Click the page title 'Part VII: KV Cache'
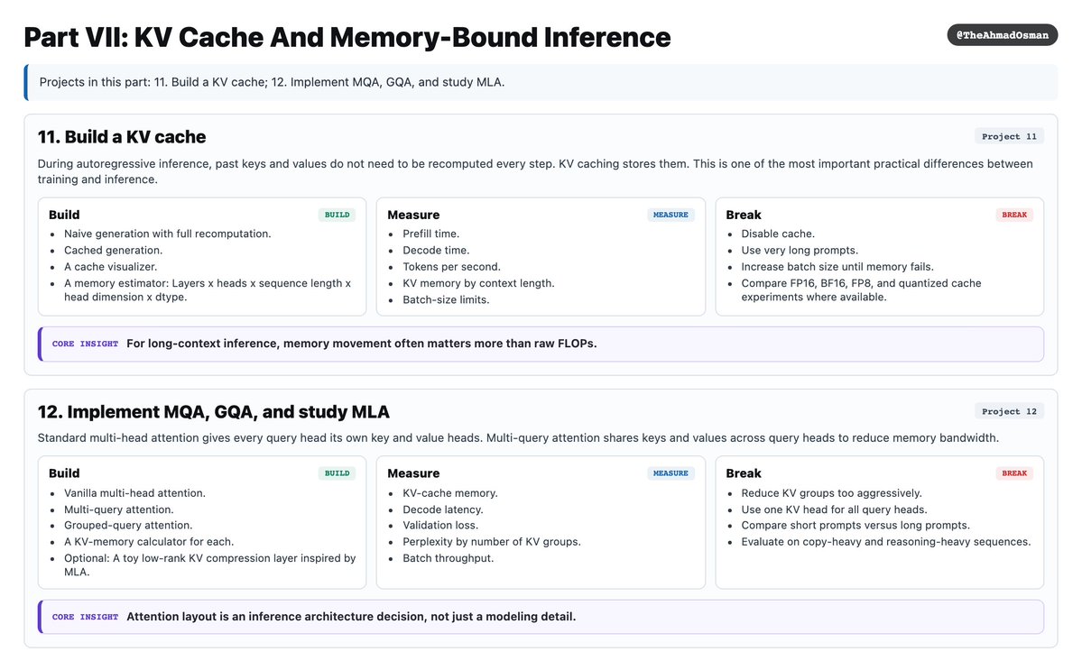The image size is (1082, 670). 347,37
